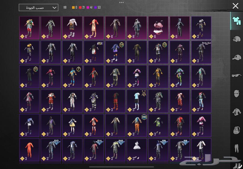Select the orange jumpsuit outfit

pos(29,150)
